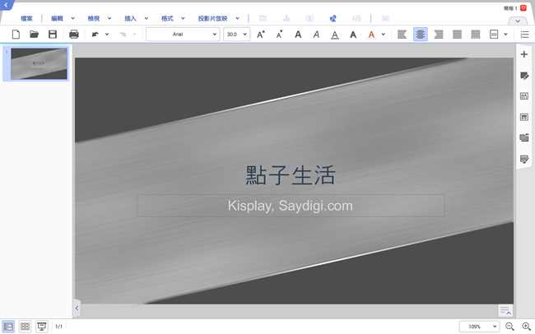This screenshot has width=535, height=334.
Task: Toggle underline formatting
Action: tap(335, 35)
